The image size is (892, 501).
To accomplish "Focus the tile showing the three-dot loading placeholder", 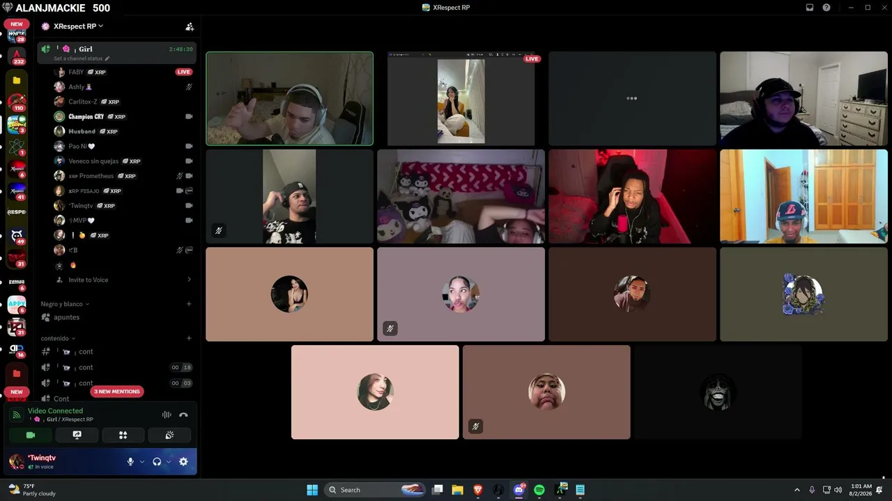I will [x=632, y=99].
